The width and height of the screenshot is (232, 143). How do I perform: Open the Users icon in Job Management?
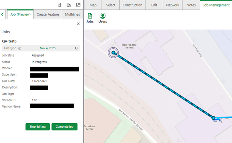click(x=103, y=18)
